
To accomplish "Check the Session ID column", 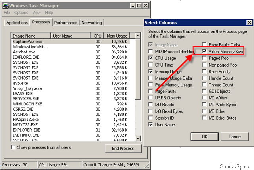I will [x=151, y=118].
